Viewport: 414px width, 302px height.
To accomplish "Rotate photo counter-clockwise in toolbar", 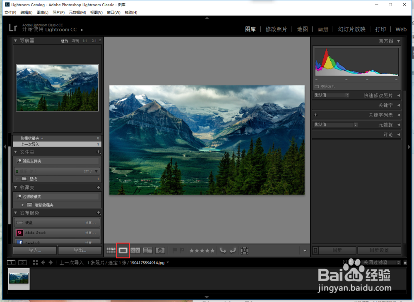I will 223,250.
